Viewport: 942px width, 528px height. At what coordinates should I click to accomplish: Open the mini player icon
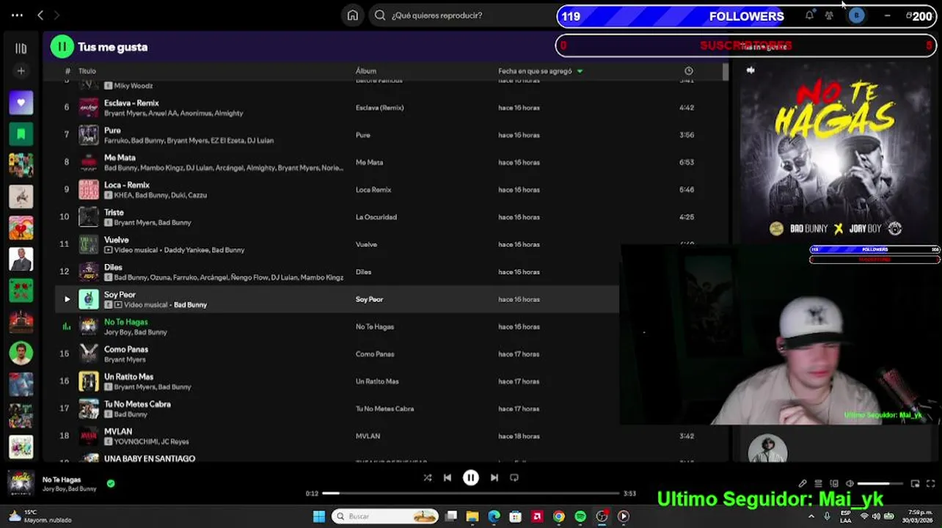point(915,484)
